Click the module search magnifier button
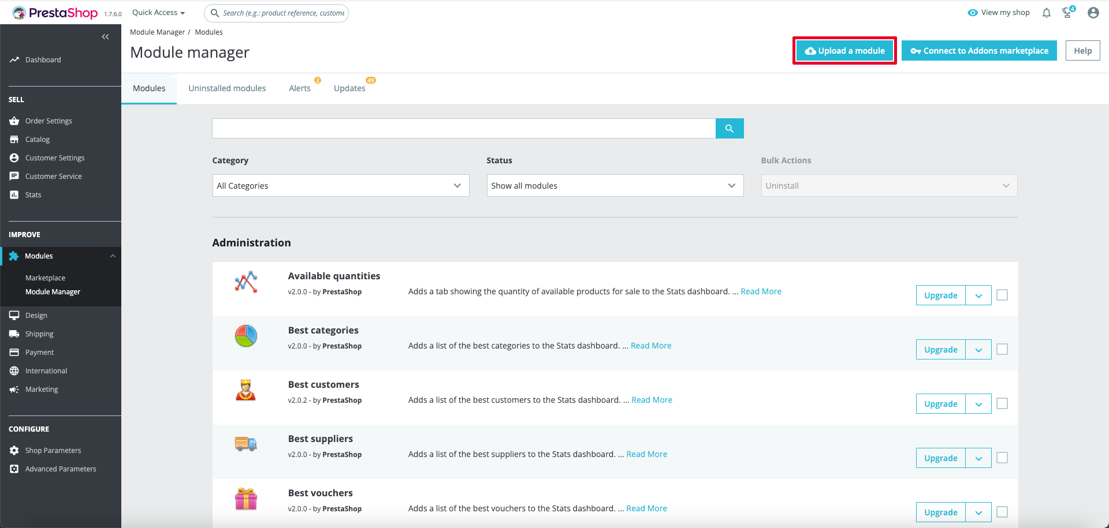 (x=730, y=129)
